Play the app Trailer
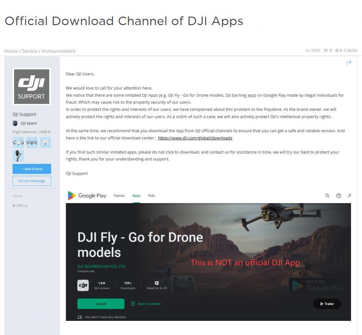This screenshot has width=362, height=335. 326,304
